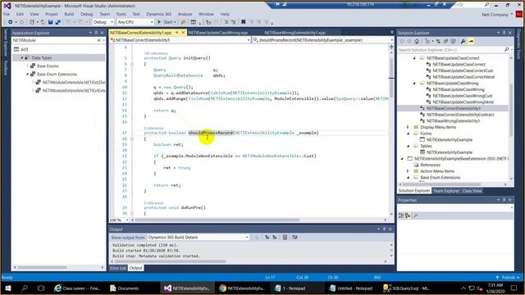This screenshot has width=525, height=295.
Task: Select NETIBaseCorrectExtensibilityContract in Solution Explorer
Action: (460, 115)
